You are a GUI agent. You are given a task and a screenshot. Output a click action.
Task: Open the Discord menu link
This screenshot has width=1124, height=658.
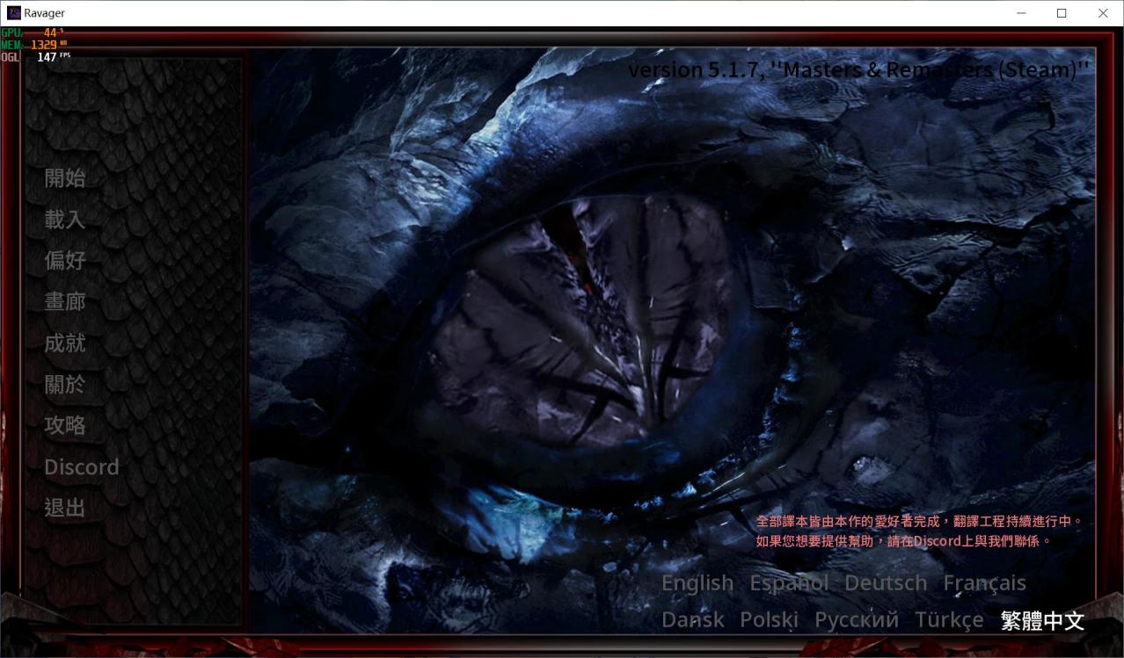[x=82, y=466]
